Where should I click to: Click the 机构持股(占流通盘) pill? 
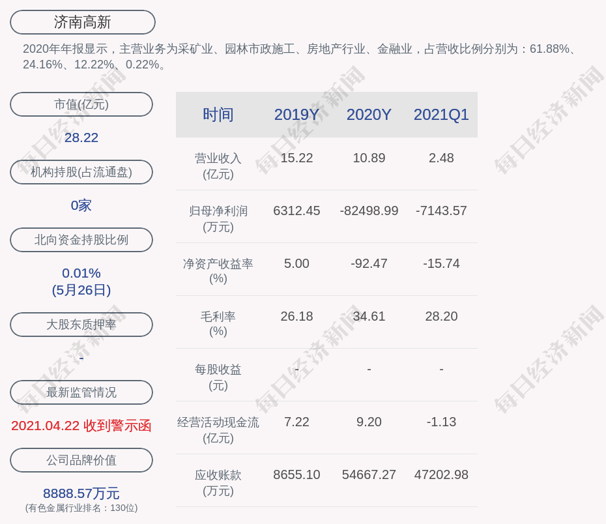pos(81,172)
